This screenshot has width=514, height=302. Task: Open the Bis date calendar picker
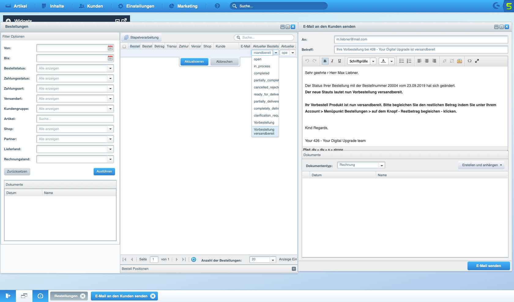coord(110,58)
